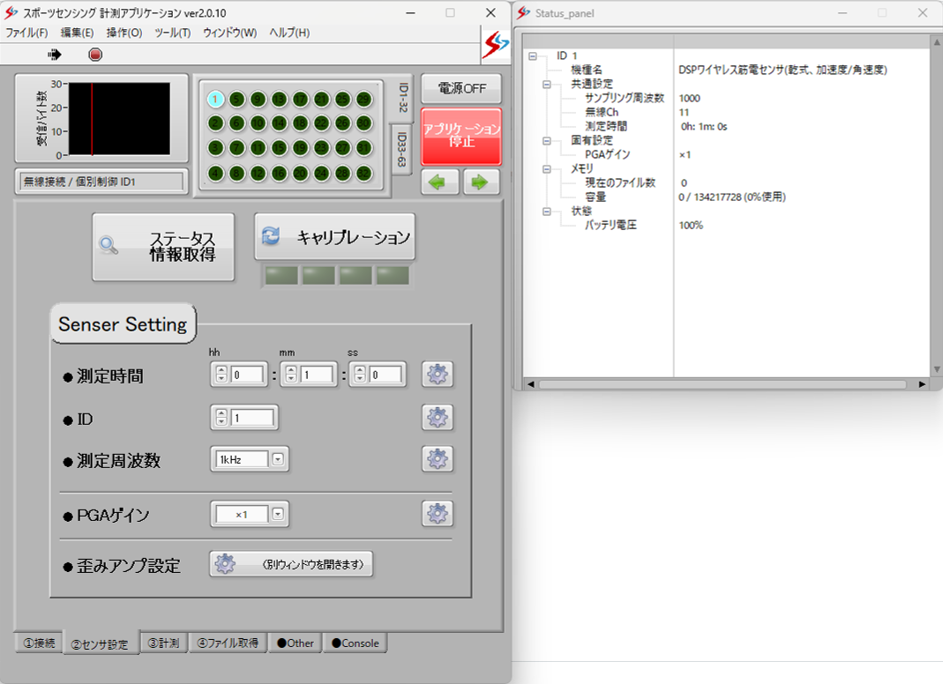Image resolution: width=943 pixels, height=684 pixels.
Task: Select sensor ID 19 indicator
Action: 300,148
